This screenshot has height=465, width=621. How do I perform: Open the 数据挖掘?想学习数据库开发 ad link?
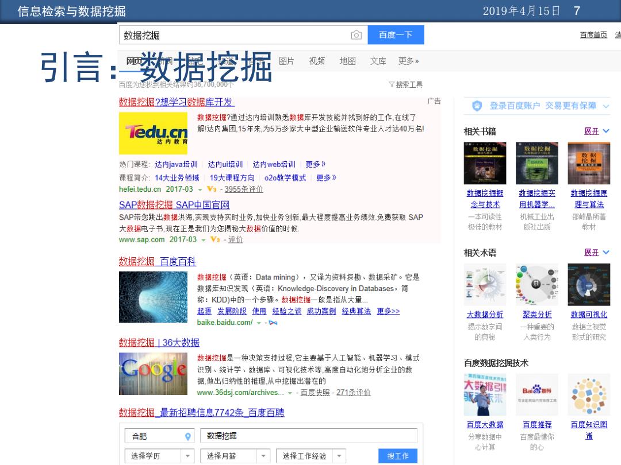point(177,102)
